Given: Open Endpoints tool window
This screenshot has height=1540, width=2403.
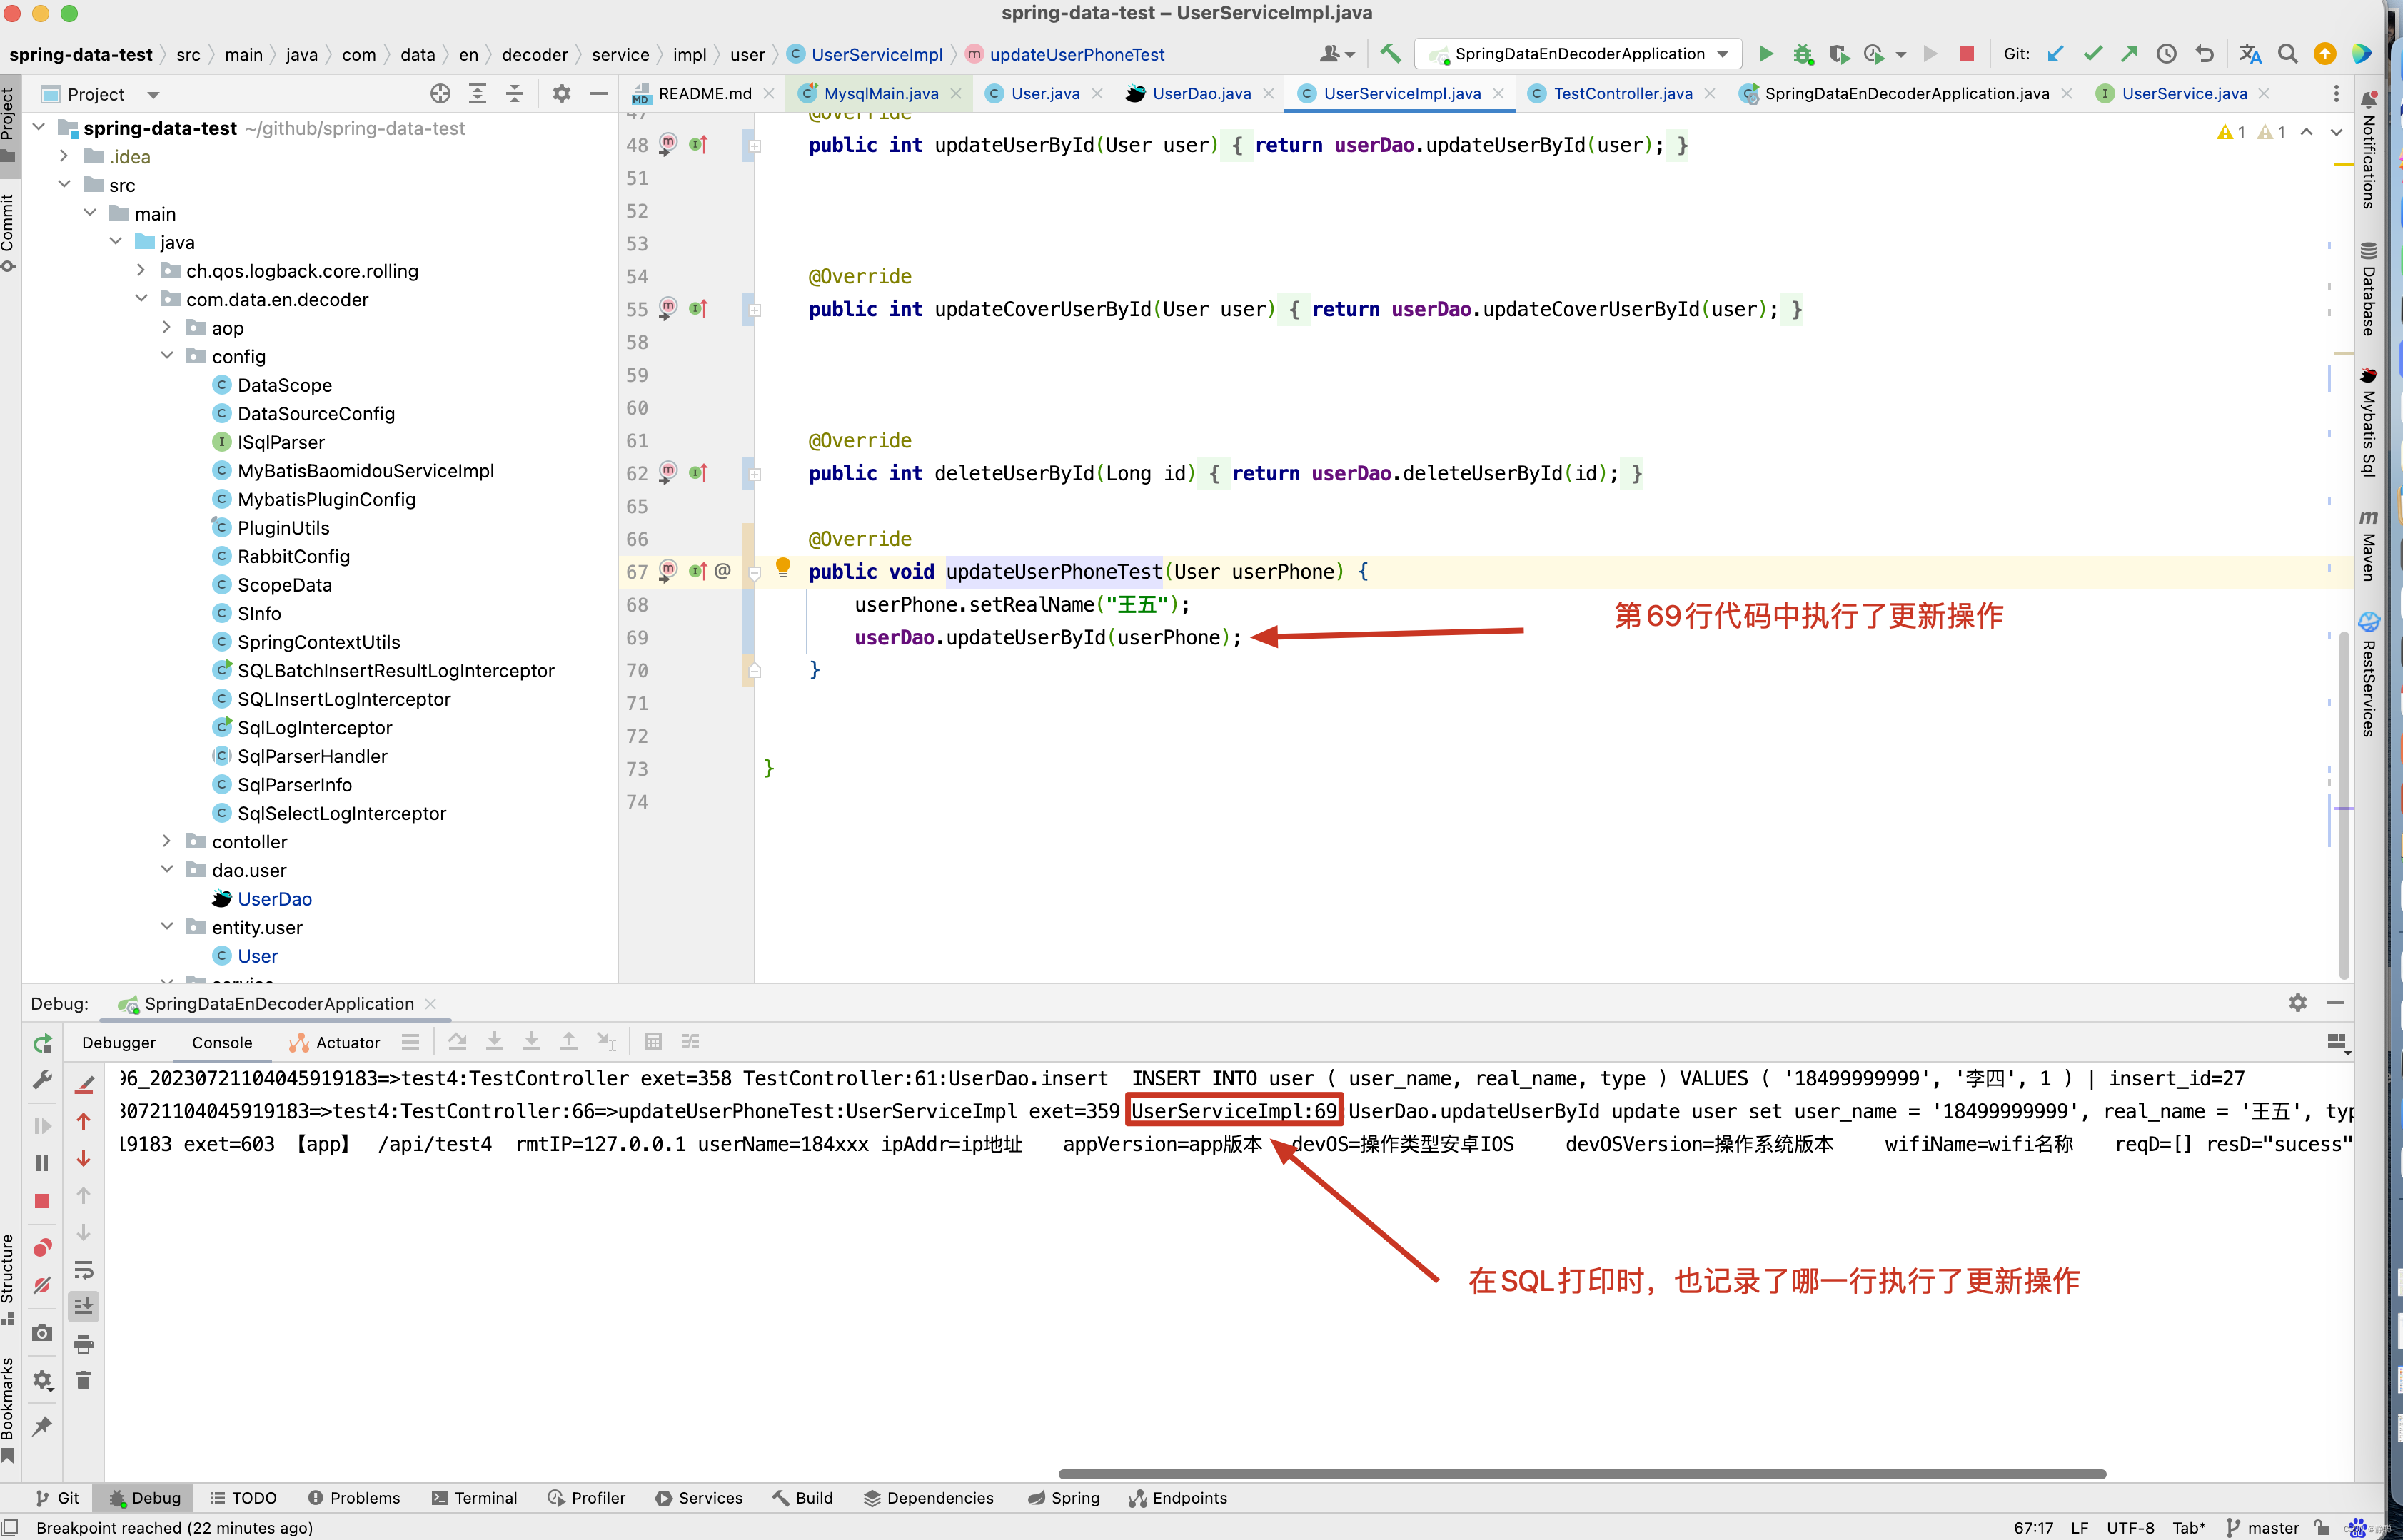Looking at the screenshot, I should coord(1179,1498).
